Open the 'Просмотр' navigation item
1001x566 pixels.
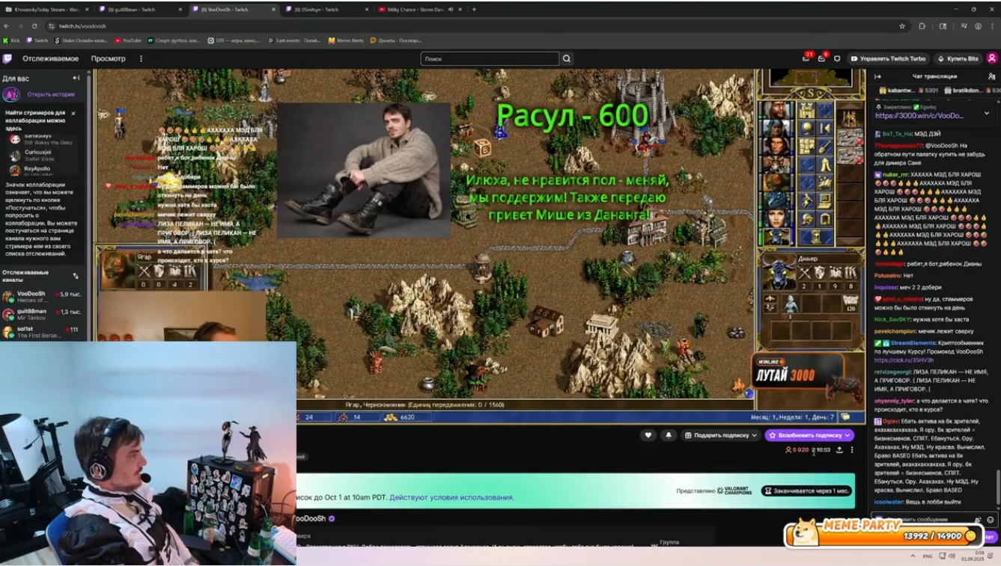pyautogui.click(x=108, y=58)
